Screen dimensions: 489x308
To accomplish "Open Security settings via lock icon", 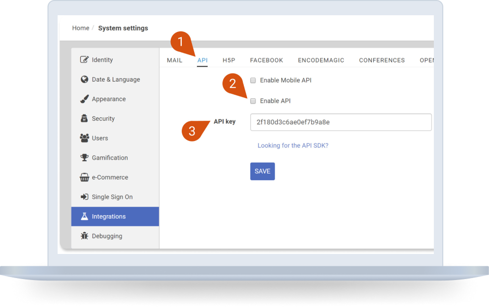I will click(x=85, y=118).
